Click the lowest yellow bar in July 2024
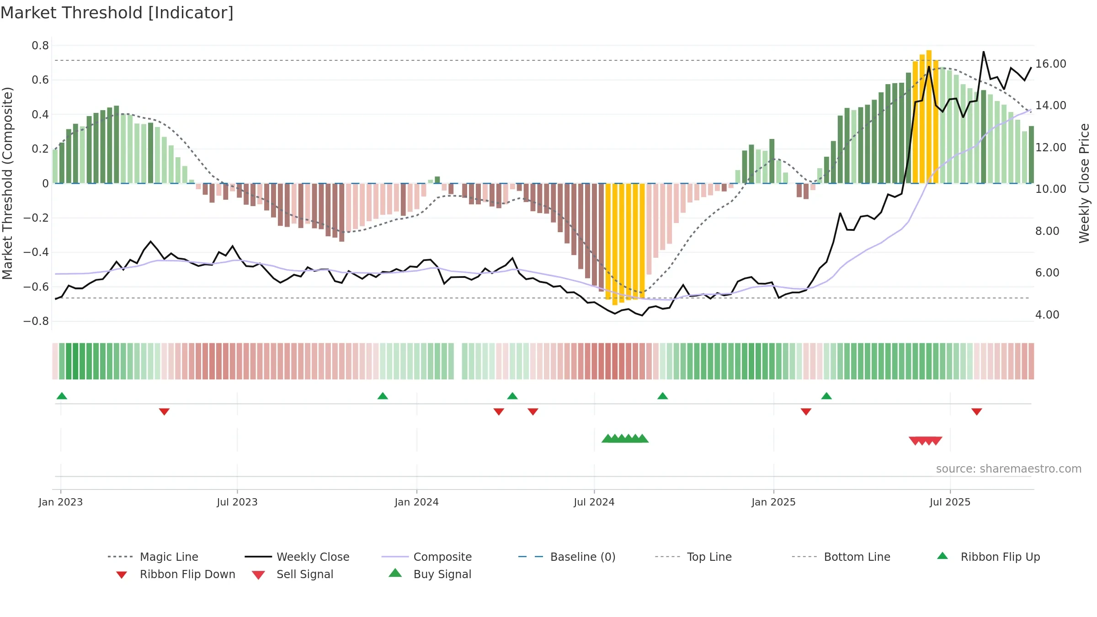 pos(615,244)
